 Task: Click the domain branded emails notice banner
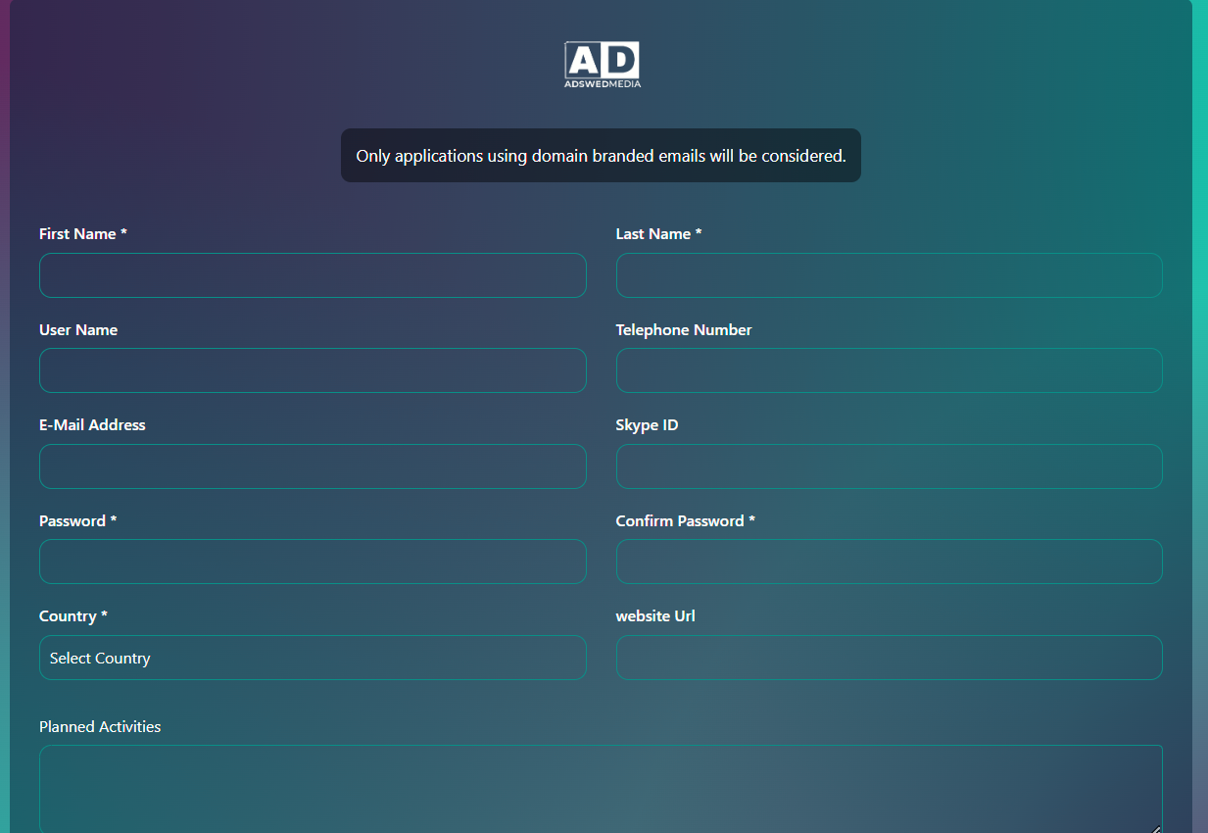coord(601,156)
